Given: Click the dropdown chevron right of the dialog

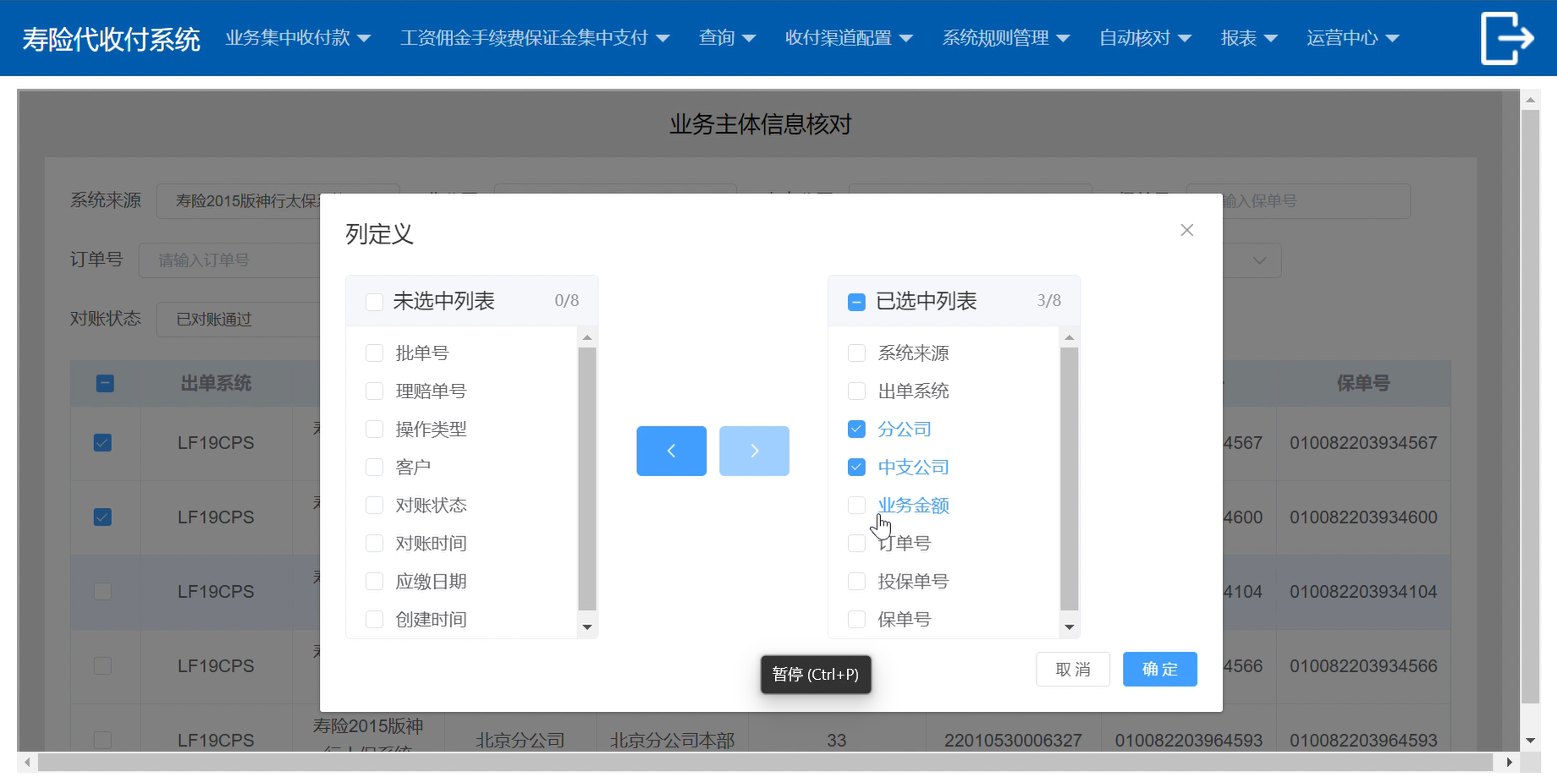Looking at the screenshot, I should 1259,260.
